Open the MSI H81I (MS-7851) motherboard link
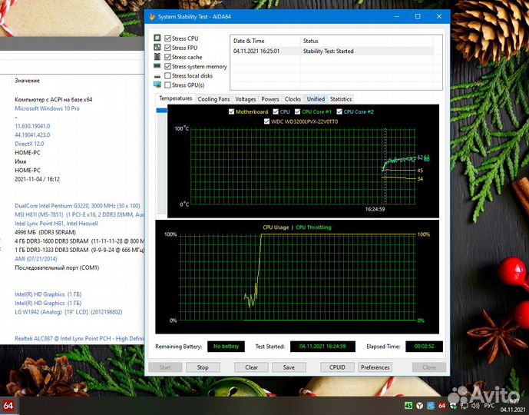Screen dimensions: 529x415 80,214
